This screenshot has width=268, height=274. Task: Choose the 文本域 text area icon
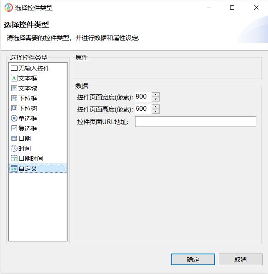click(x=14, y=88)
